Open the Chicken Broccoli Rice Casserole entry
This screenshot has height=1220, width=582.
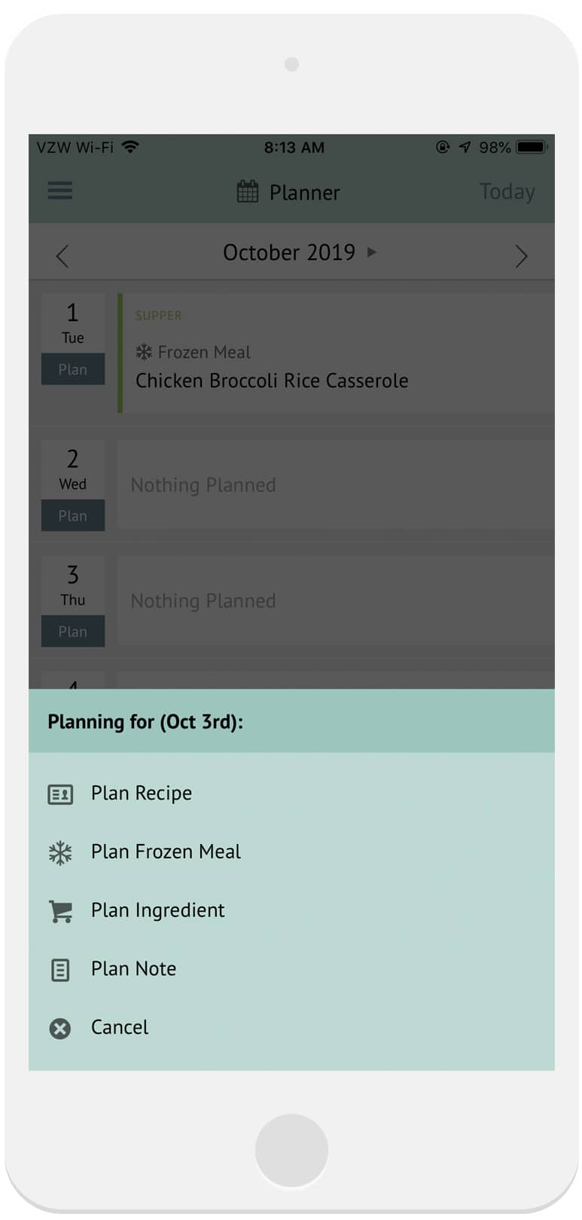272,381
